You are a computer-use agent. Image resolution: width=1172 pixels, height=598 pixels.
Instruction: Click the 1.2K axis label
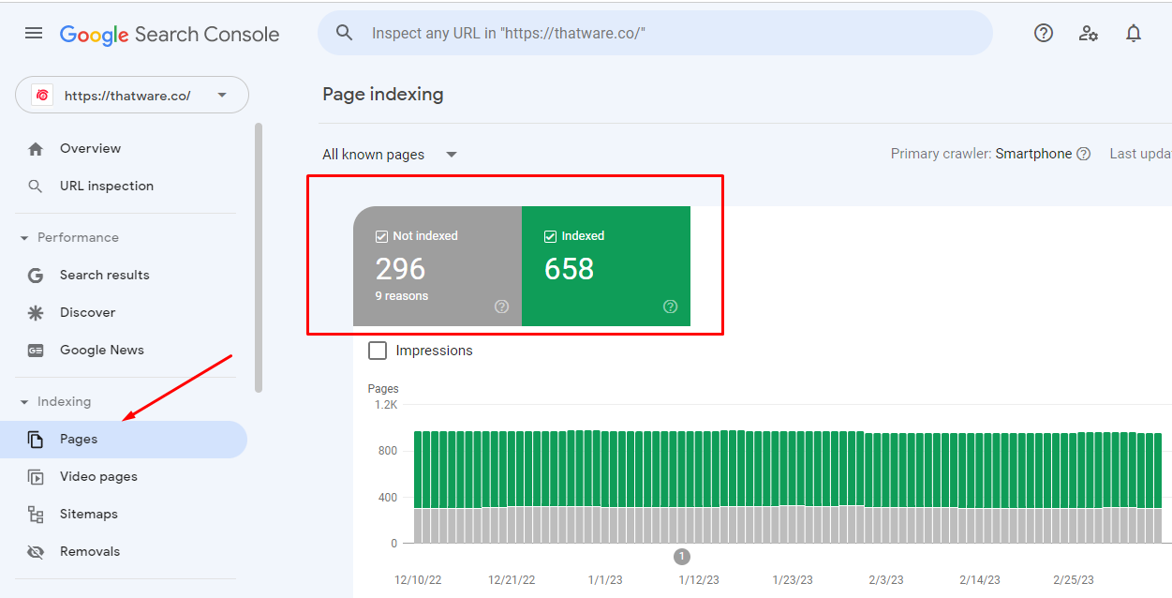[387, 405]
